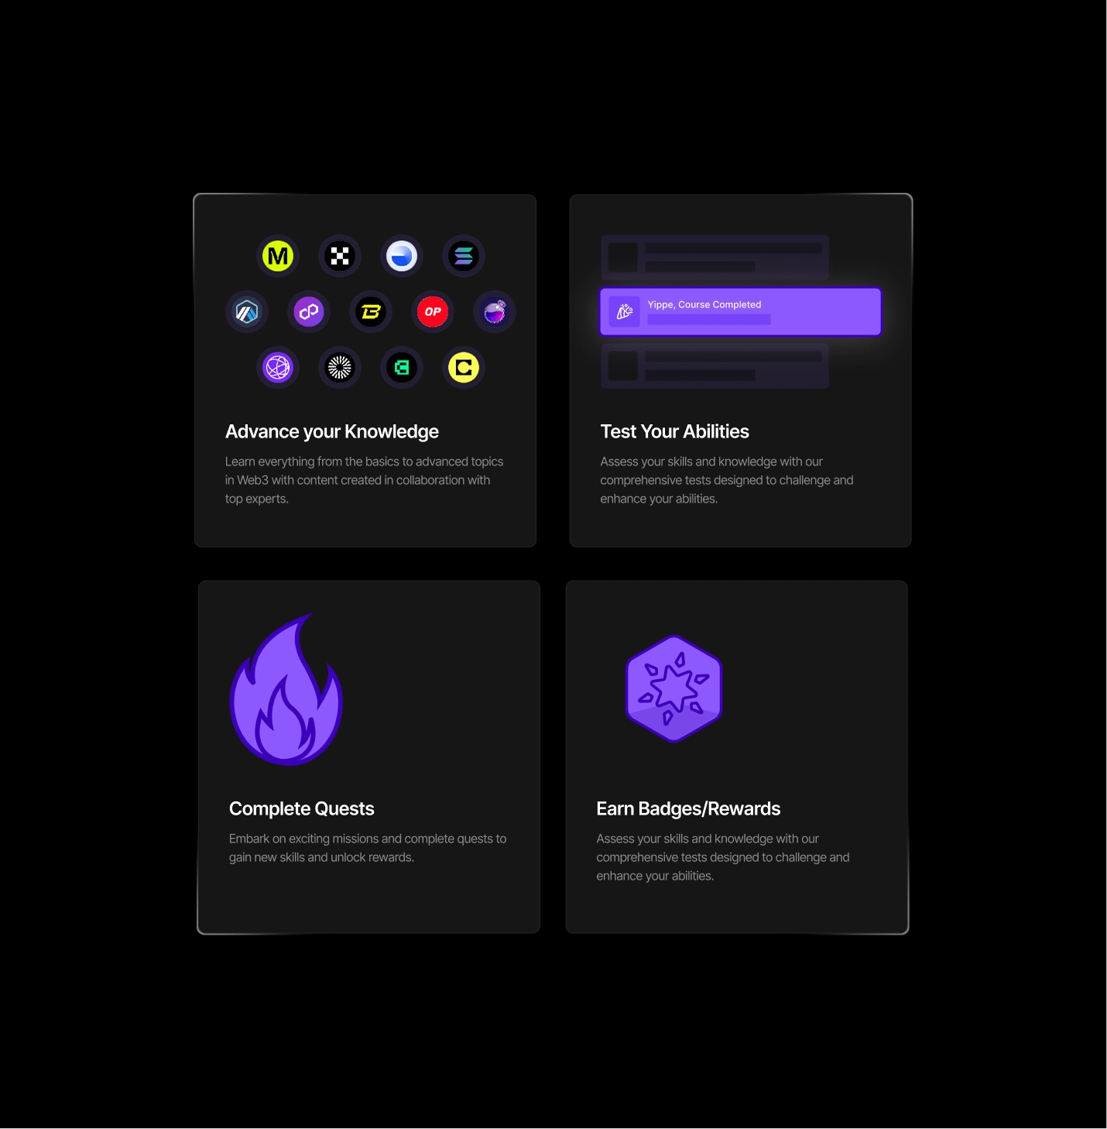This screenshot has height=1129, width=1107.
Task: Choose the blue half-filled circle logo
Action: click(x=402, y=256)
